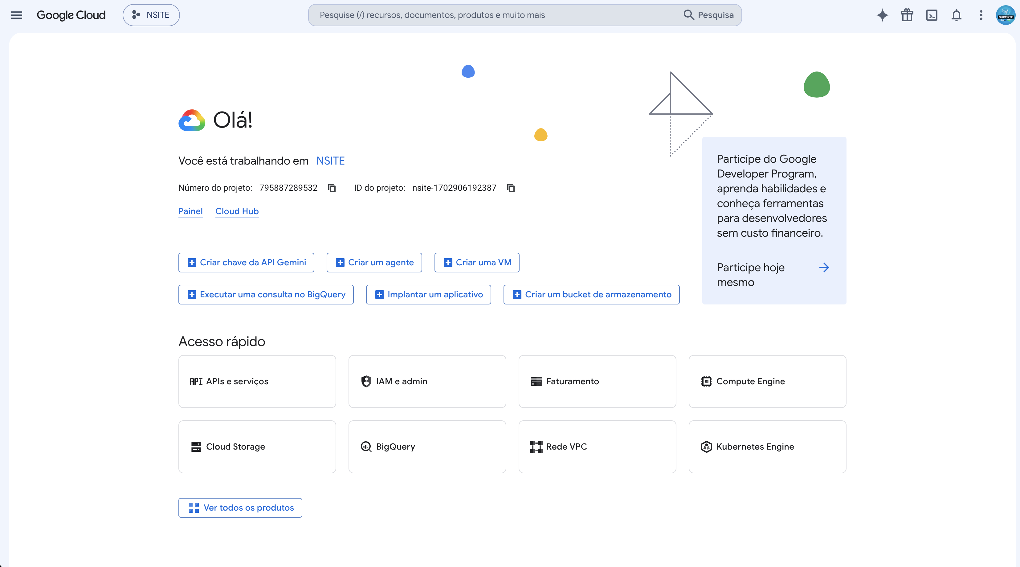Open the Compute Engine quick access card

point(767,381)
